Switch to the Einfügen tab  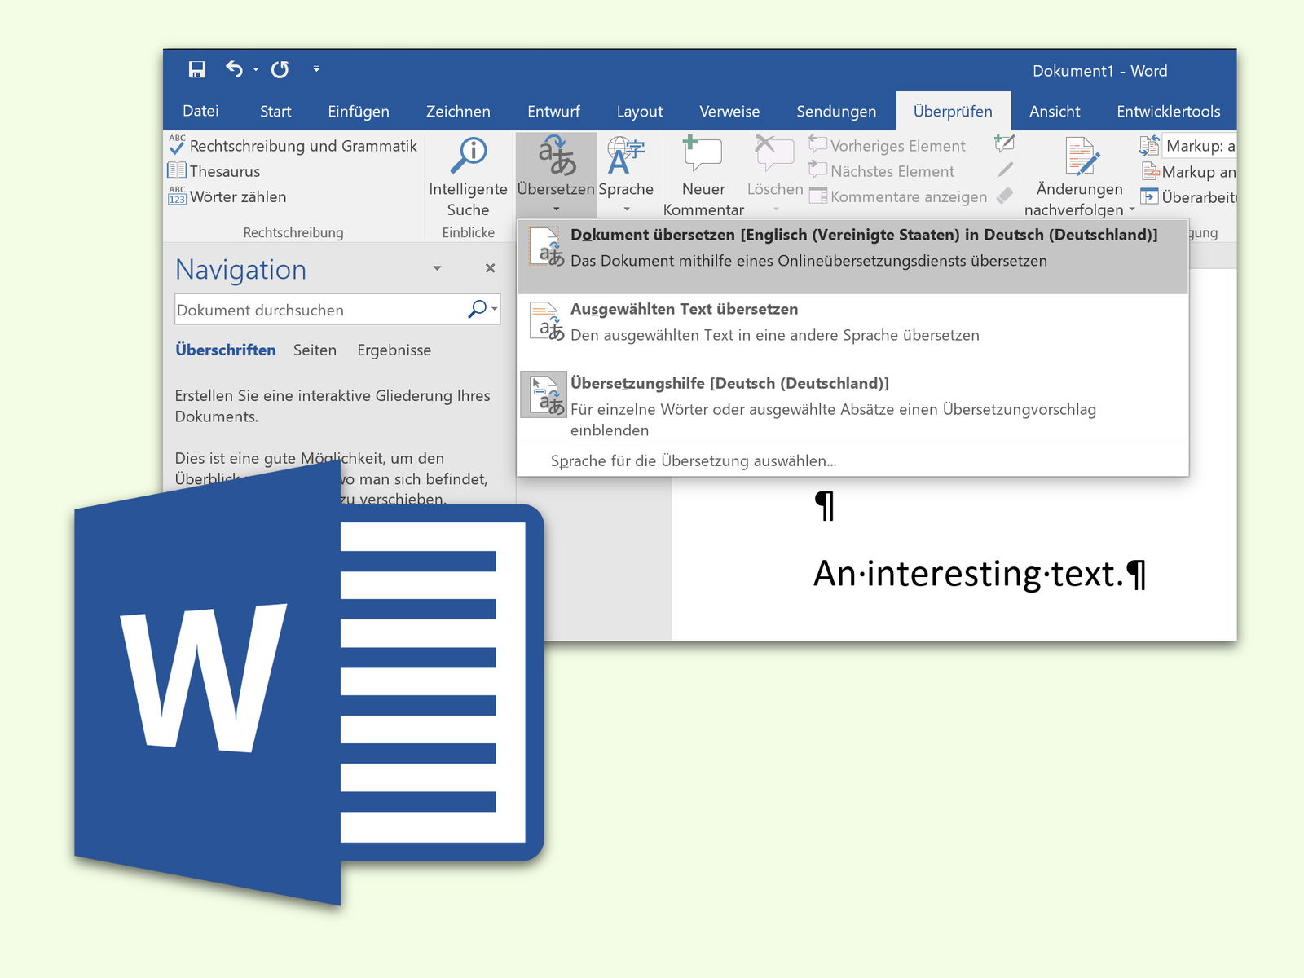(x=359, y=111)
